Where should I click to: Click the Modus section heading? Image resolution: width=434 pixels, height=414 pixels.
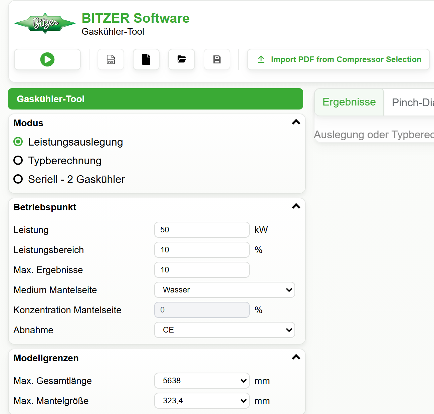click(x=28, y=123)
